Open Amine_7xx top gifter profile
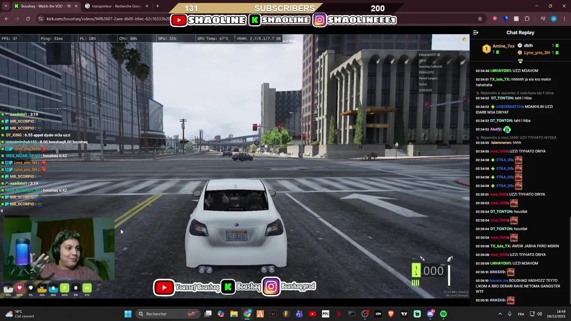This screenshot has width=571, height=321. point(503,46)
